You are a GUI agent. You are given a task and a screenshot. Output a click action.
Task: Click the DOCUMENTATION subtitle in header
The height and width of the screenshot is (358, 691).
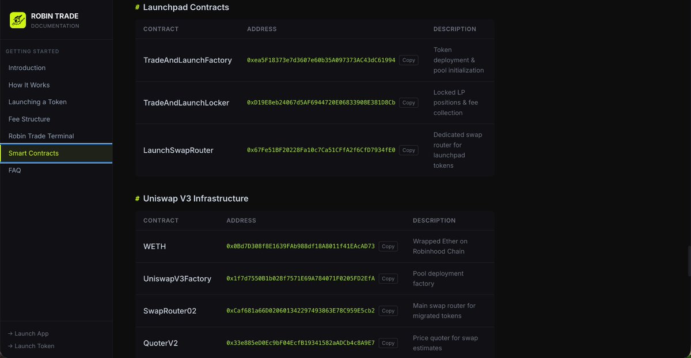[55, 26]
